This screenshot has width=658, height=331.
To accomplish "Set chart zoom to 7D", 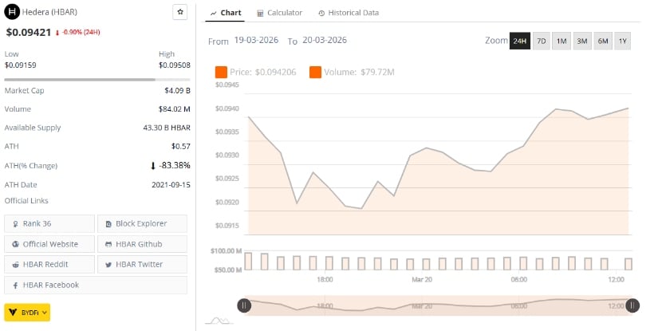I will [x=541, y=41].
